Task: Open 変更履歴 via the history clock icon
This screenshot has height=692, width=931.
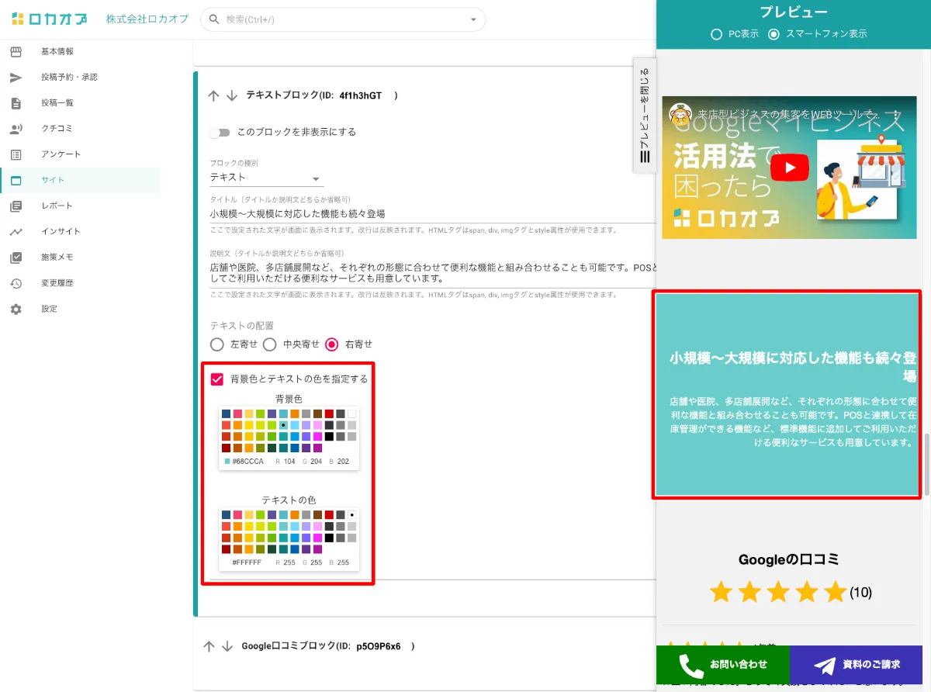Action: click(17, 282)
